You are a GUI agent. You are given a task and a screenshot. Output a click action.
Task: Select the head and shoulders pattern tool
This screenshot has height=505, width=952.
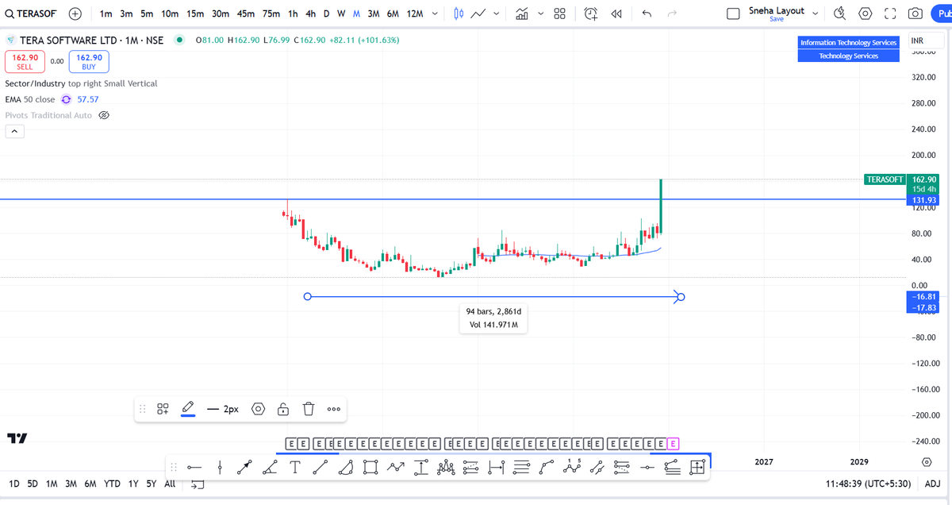coord(444,468)
